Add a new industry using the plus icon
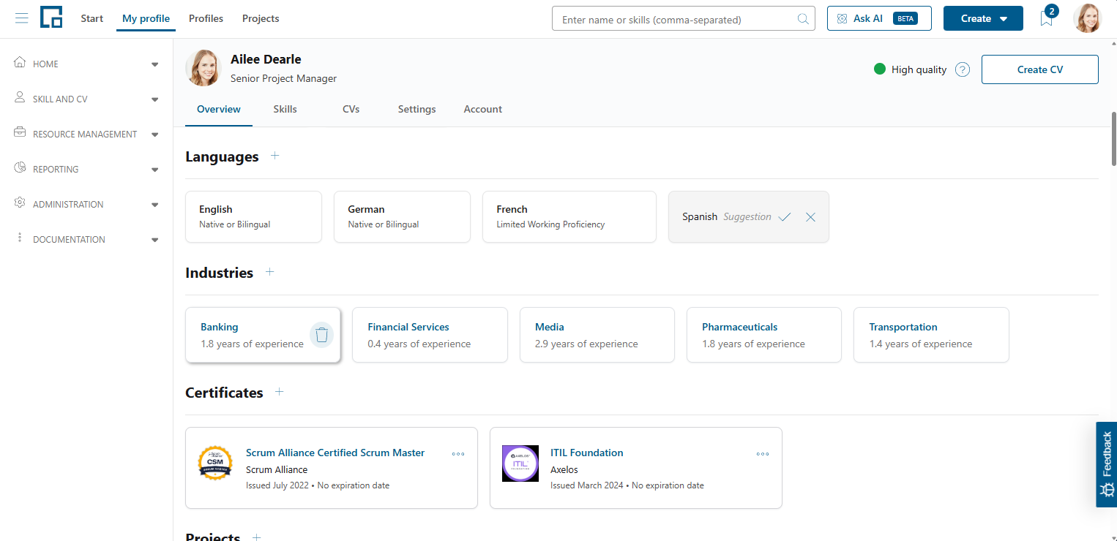Screen dimensions: 1117x541 (x=269, y=272)
